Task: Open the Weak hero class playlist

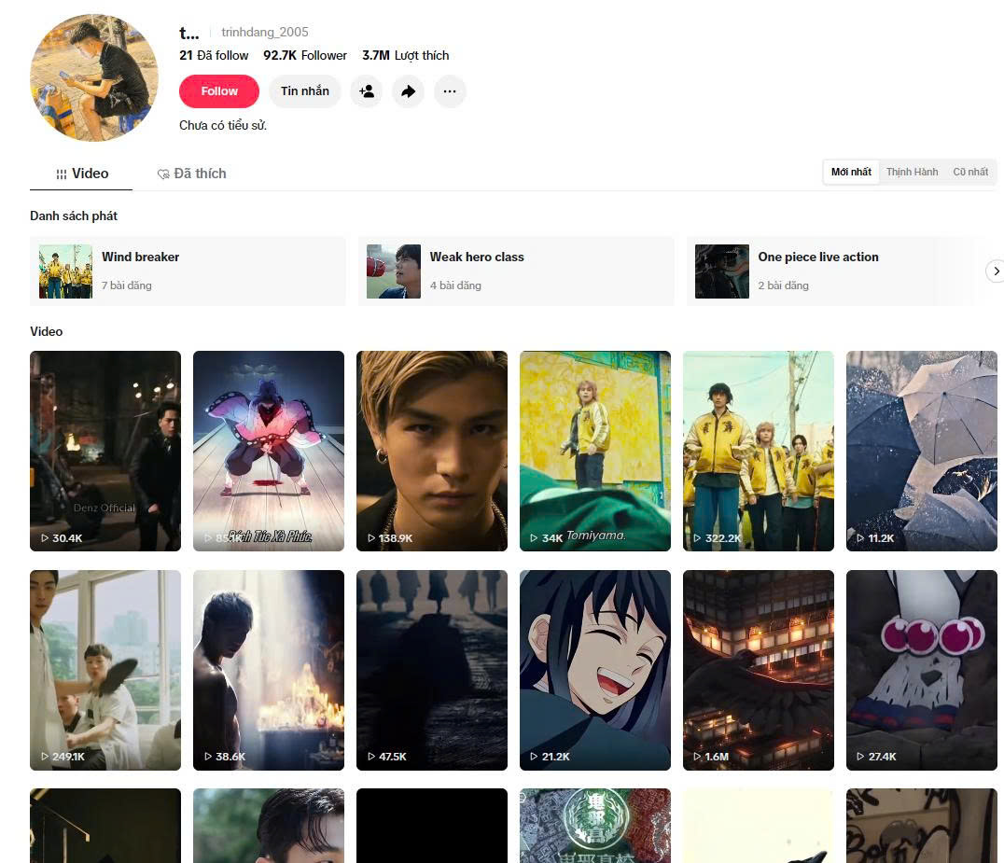Action: click(x=516, y=271)
